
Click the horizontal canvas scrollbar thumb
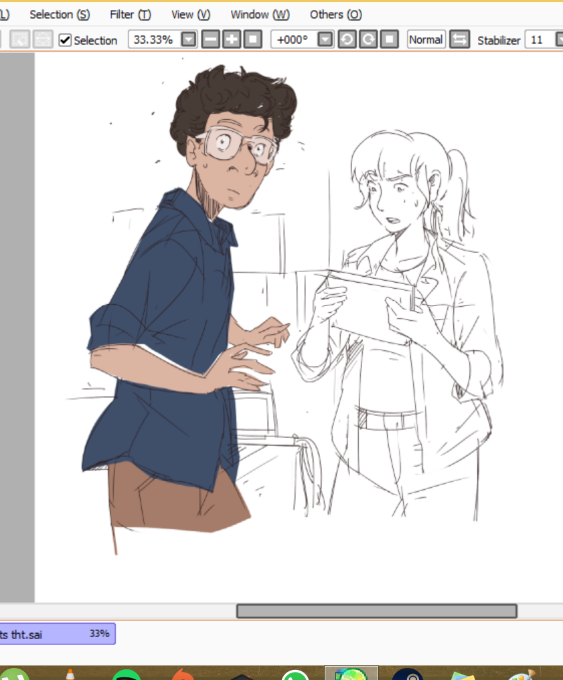click(x=377, y=611)
